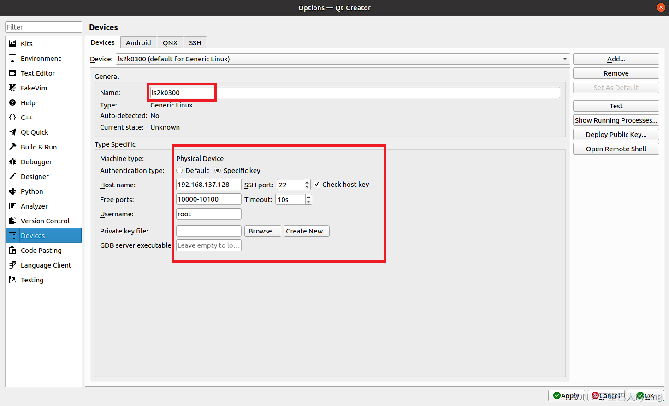The width and height of the screenshot is (669, 406).
Task: Click the Text Editor icon
Action: pos(12,73)
